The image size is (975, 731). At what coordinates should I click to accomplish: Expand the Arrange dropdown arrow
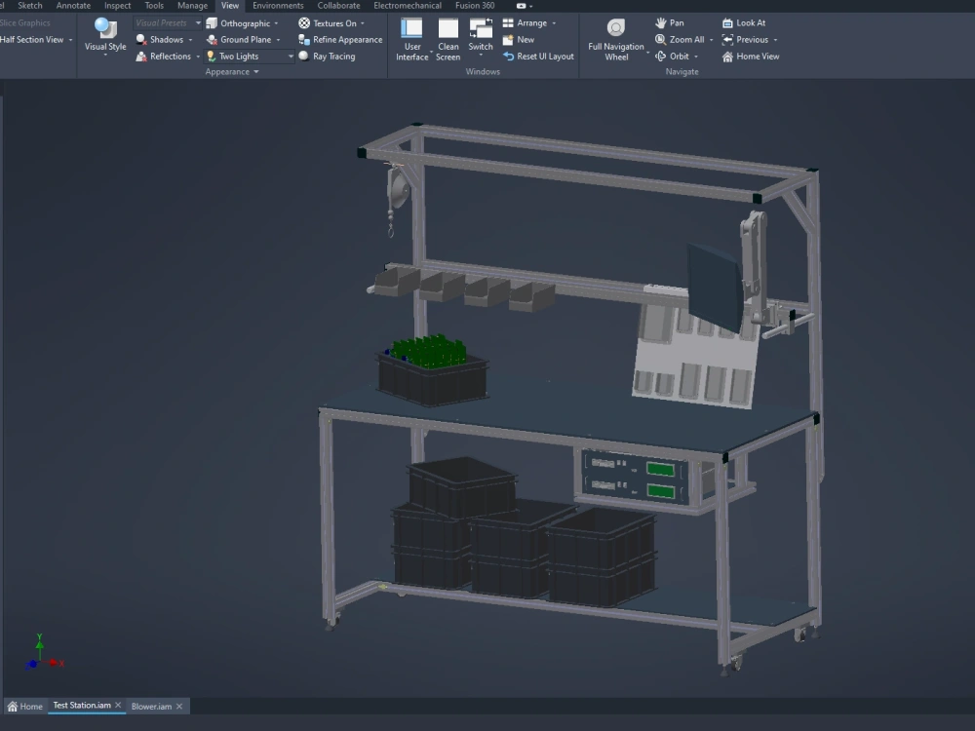pos(554,23)
